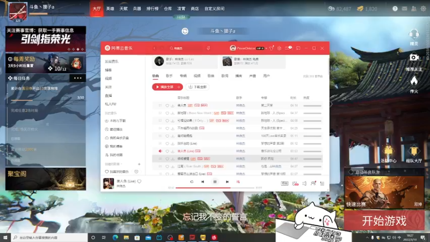Add all songs to queue with plus
Screen dimensions: 430x242
(179, 87)
